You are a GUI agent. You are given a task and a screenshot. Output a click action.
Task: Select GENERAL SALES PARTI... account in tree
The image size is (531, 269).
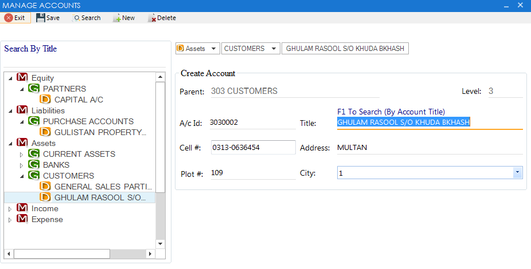point(103,187)
